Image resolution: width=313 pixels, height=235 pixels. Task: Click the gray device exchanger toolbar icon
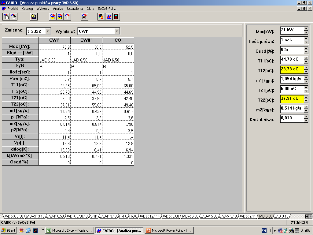(84, 17)
